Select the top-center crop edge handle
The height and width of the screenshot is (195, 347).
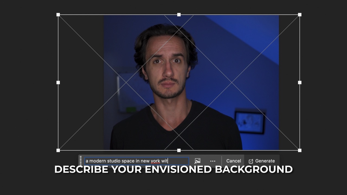point(179,15)
